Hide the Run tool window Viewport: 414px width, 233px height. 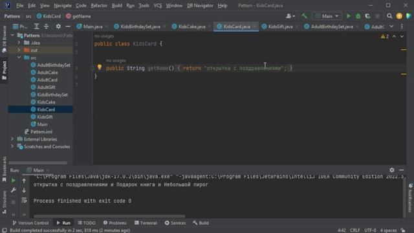coord(401,170)
